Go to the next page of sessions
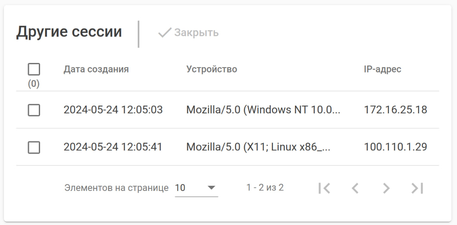 point(386,188)
